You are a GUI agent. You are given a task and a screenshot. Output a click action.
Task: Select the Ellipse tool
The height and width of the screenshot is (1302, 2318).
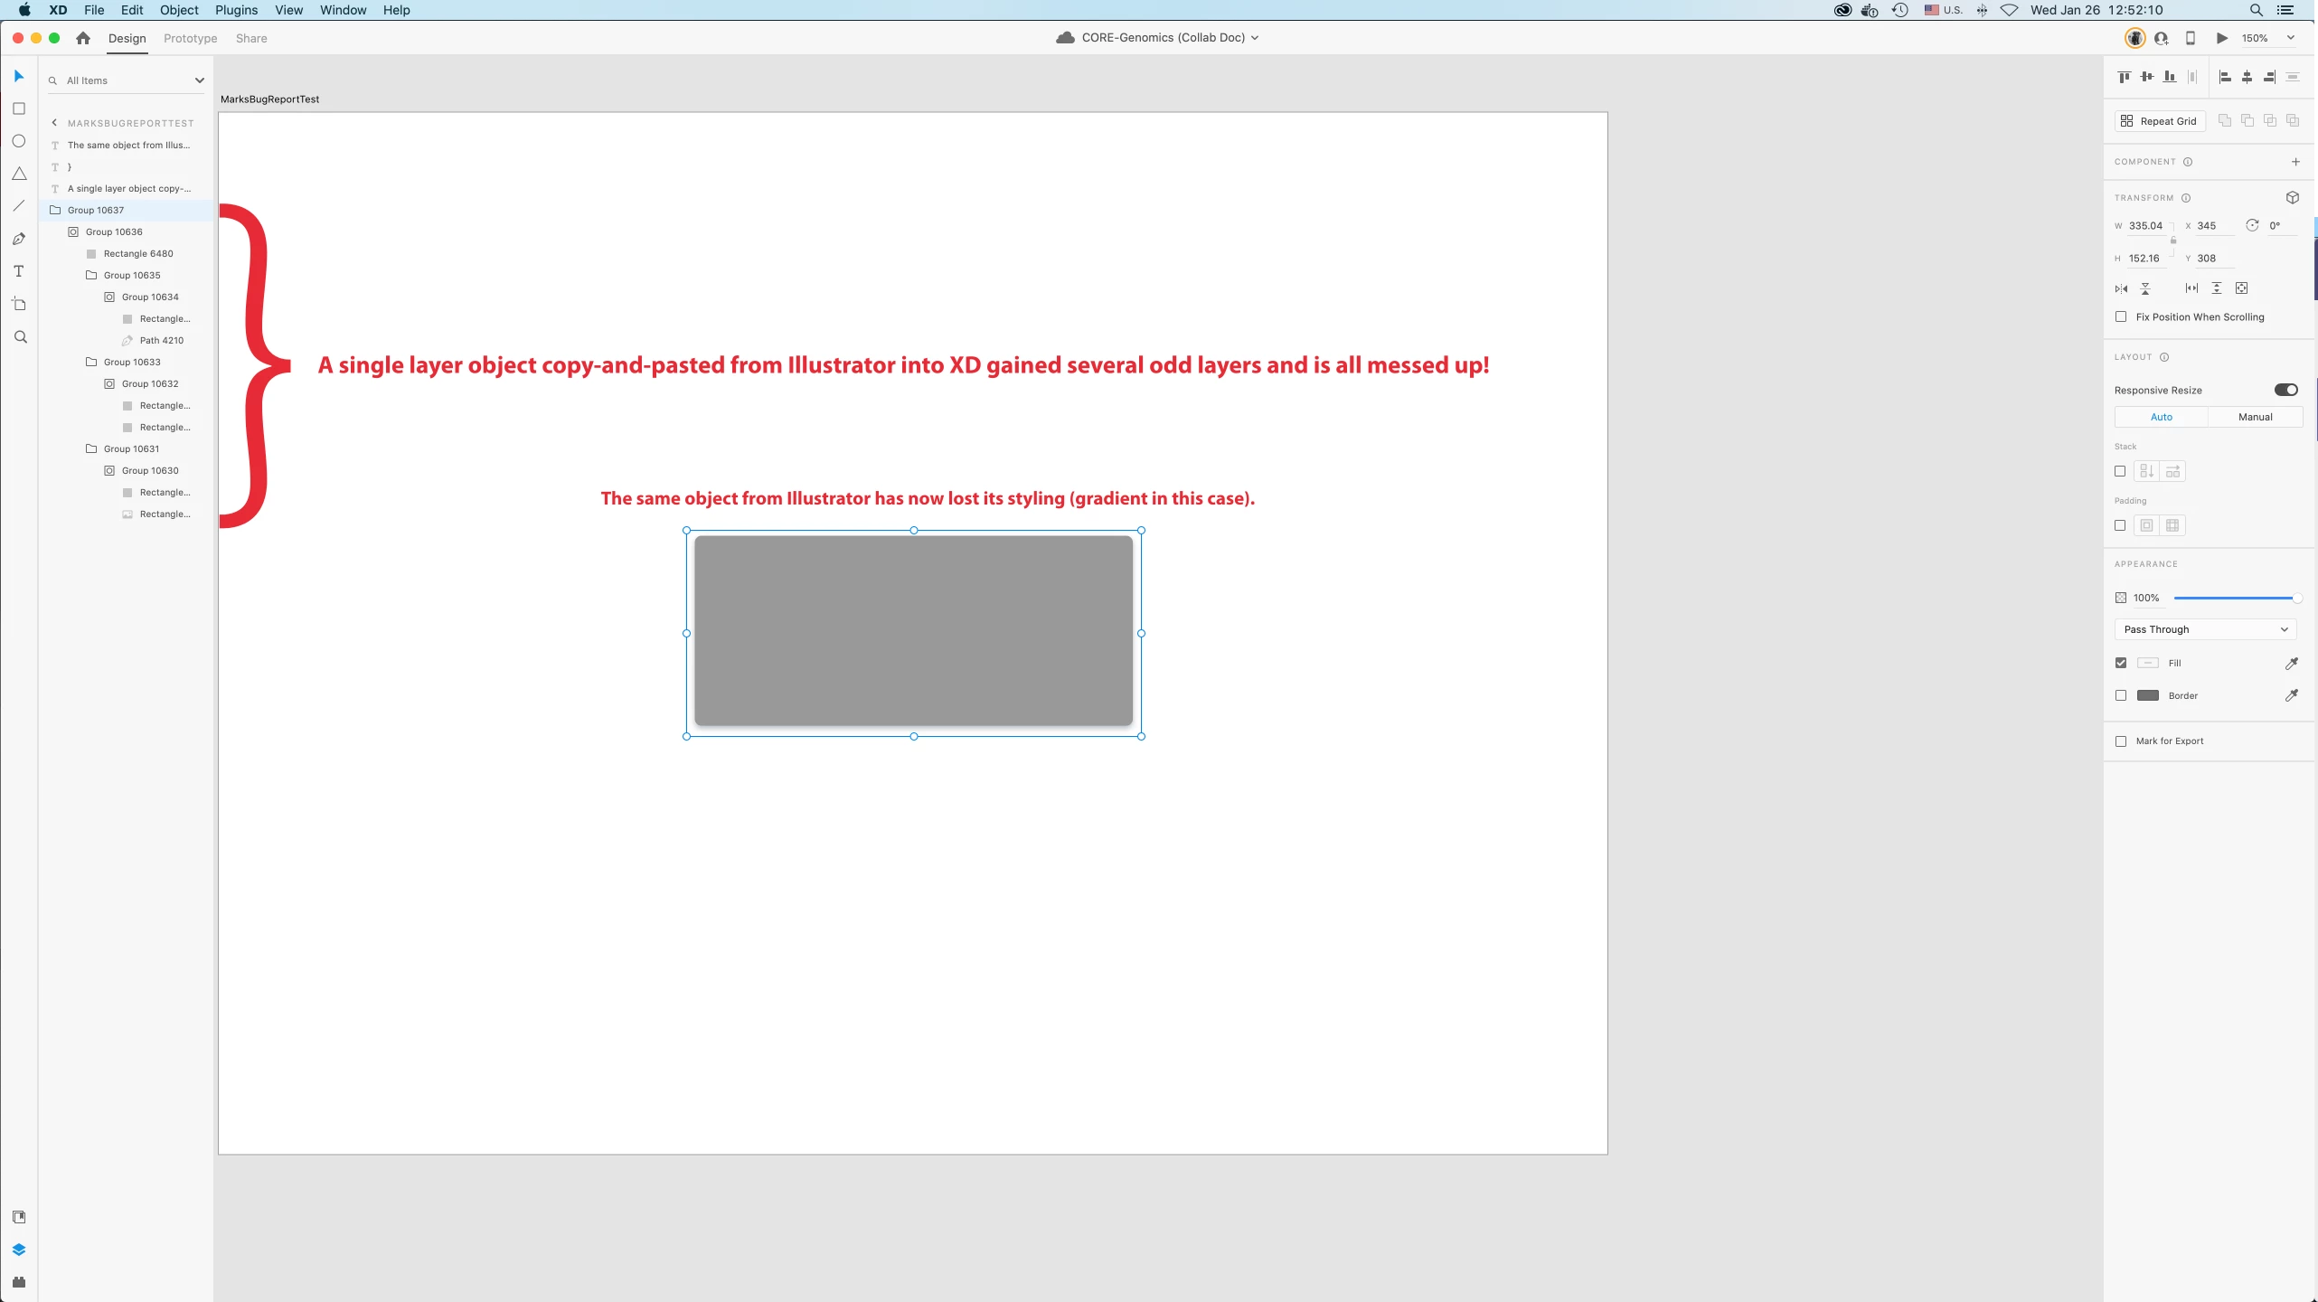19,141
